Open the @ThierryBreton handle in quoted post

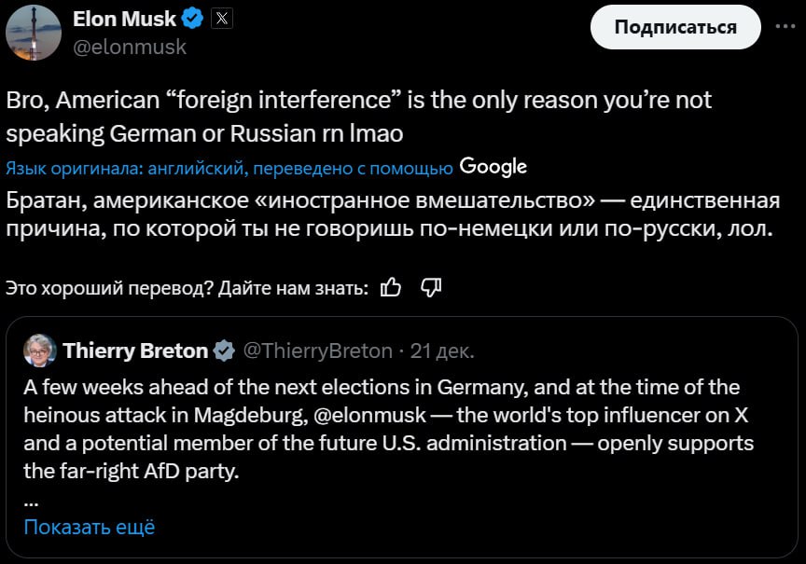(317, 351)
